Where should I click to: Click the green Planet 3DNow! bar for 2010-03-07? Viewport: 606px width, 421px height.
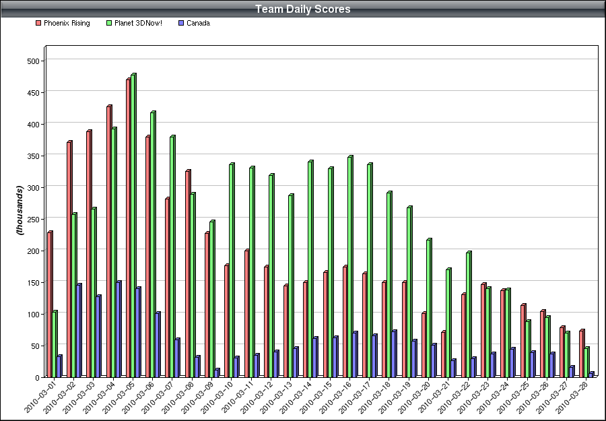[173, 257]
